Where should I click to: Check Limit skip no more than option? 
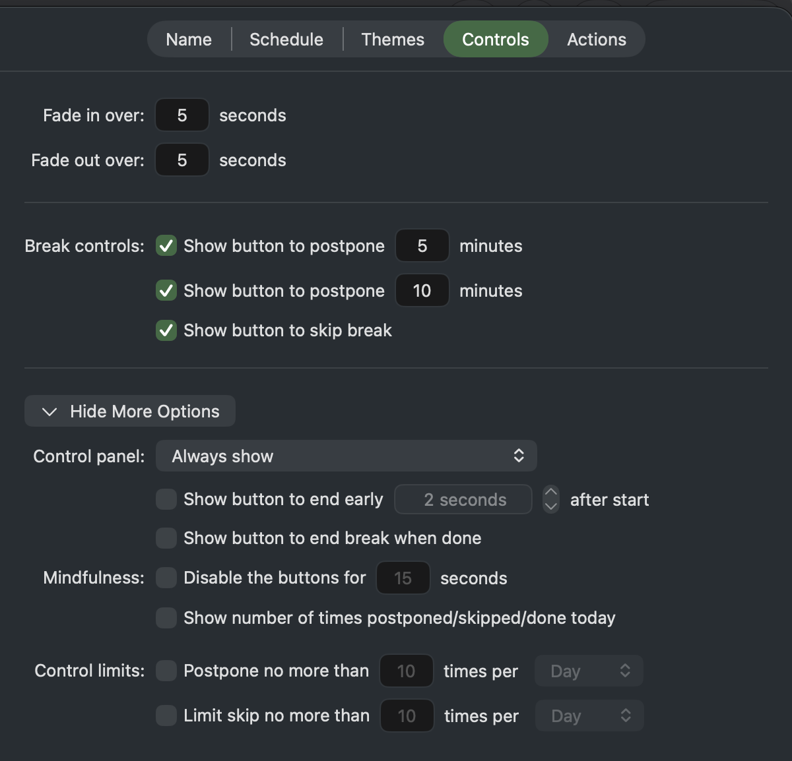pyautogui.click(x=166, y=715)
